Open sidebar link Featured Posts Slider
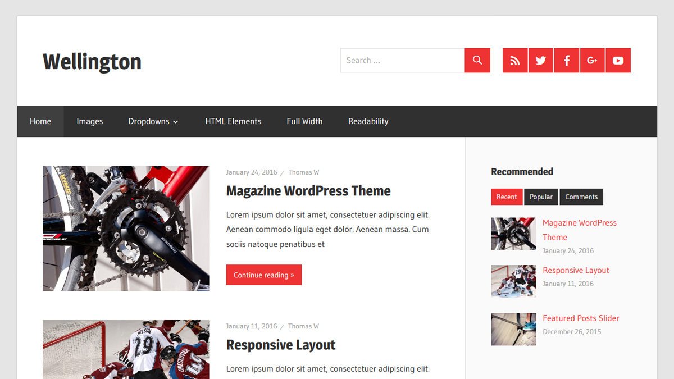The width and height of the screenshot is (674, 379). [x=581, y=318]
